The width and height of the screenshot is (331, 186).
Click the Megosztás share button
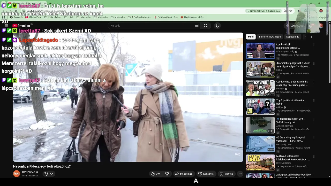184,174
